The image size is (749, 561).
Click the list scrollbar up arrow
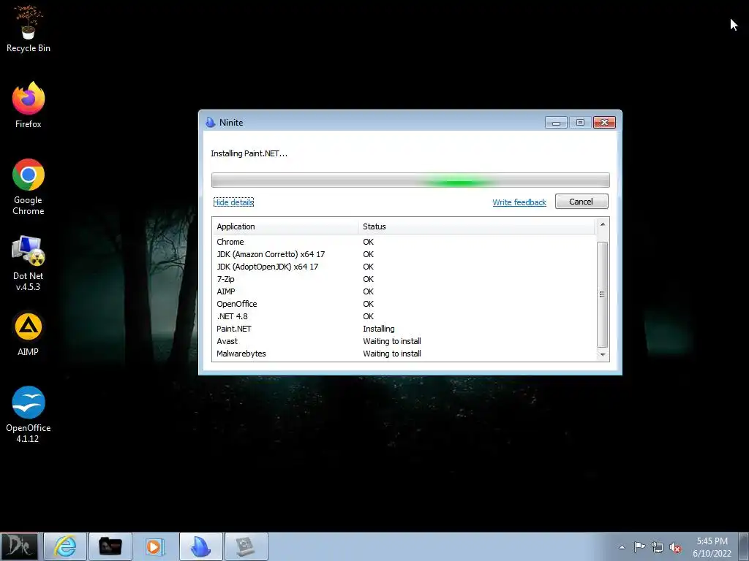click(603, 224)
